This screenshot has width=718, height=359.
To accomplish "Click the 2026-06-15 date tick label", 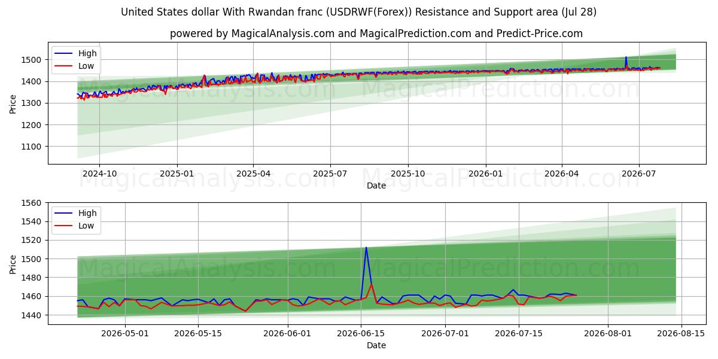I will [x=361, y=334].
